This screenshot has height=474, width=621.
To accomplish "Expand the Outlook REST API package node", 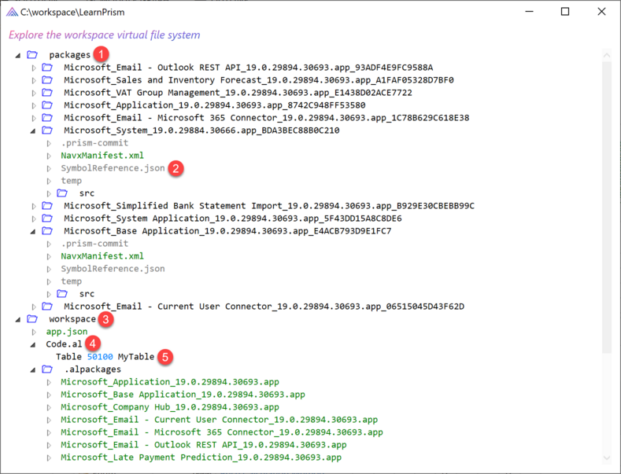I will click(34, 68).
